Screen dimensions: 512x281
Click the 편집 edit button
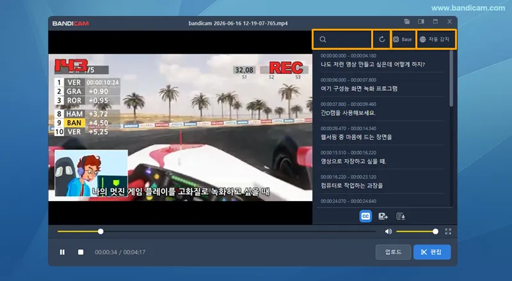point(432,252)
